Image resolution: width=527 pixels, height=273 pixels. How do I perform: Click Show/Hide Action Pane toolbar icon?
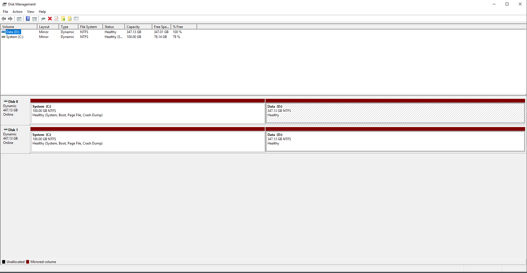(35, 19)
